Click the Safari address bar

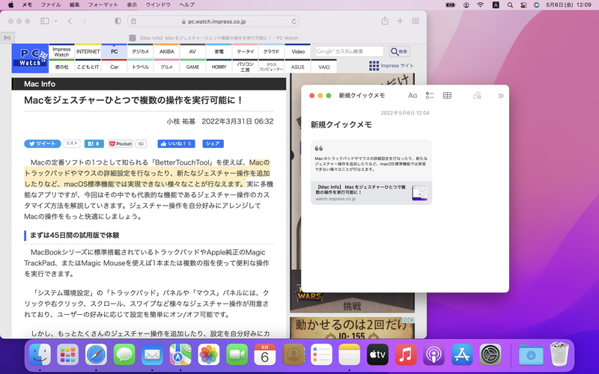pyautogui.click(x=213, y=22)
